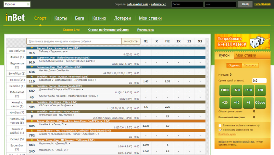Click the Вход login button
This screenshot has width=274, height=155.
click(x=245, y=4)
